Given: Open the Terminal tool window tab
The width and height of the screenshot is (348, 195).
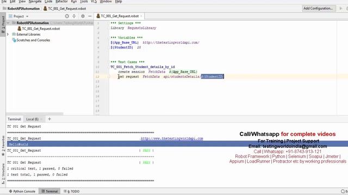Looking at the screenshot, I should point(49,191).
